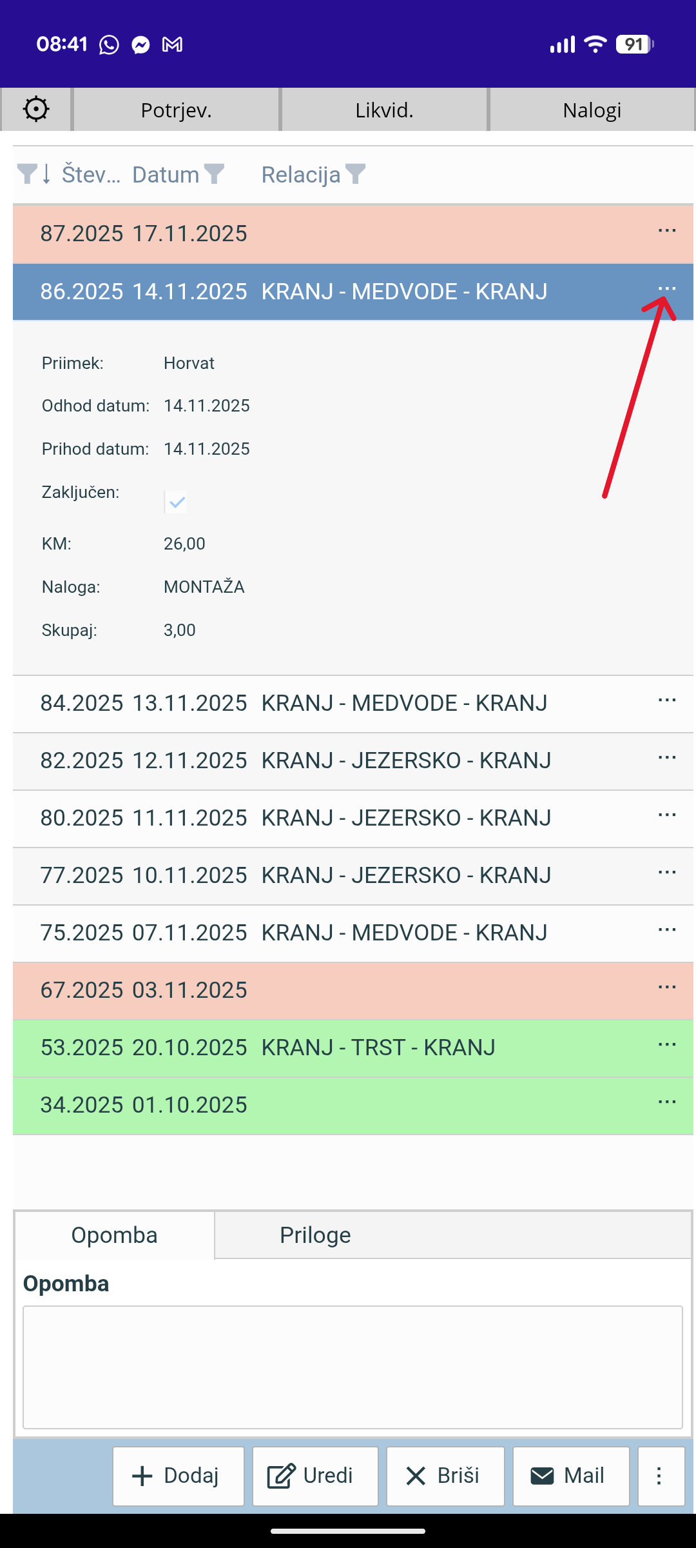Open the settings gear icon

[36, 110]
